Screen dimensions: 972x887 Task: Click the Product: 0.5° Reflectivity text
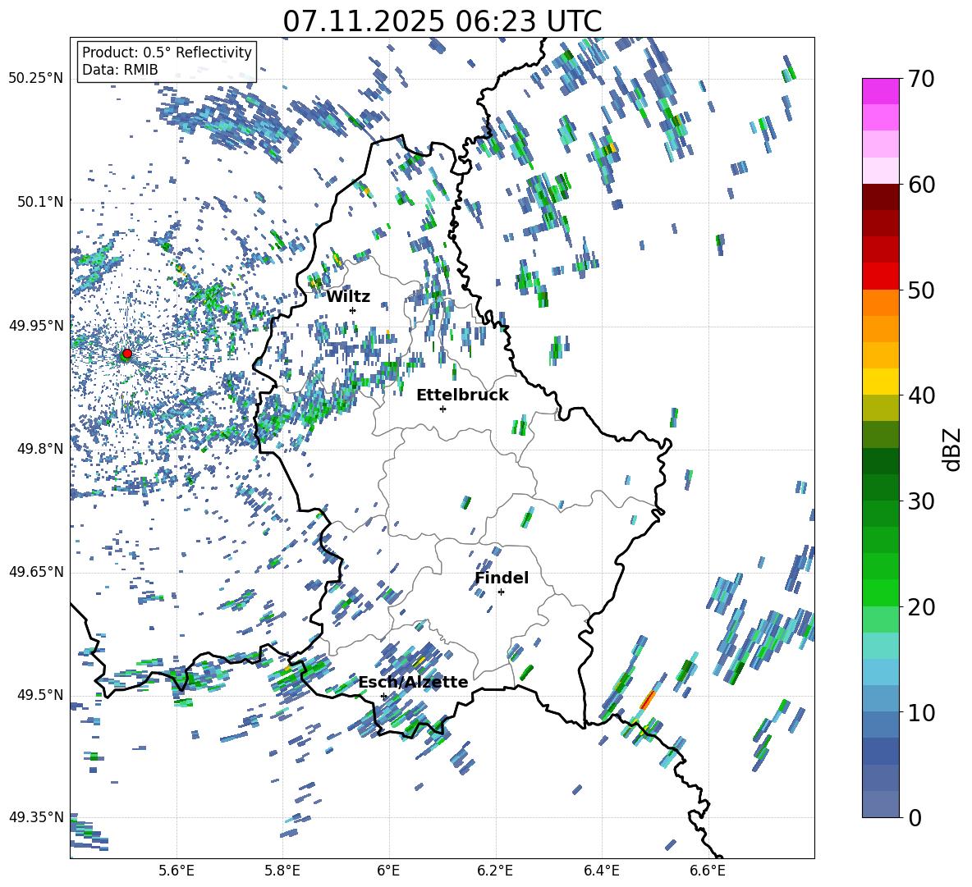point(167,53)
